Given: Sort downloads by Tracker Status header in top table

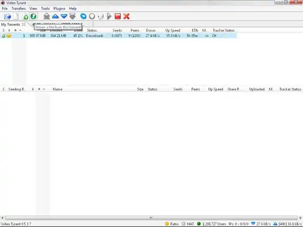Looking at the screenshot, I should (x=223, y=30).
